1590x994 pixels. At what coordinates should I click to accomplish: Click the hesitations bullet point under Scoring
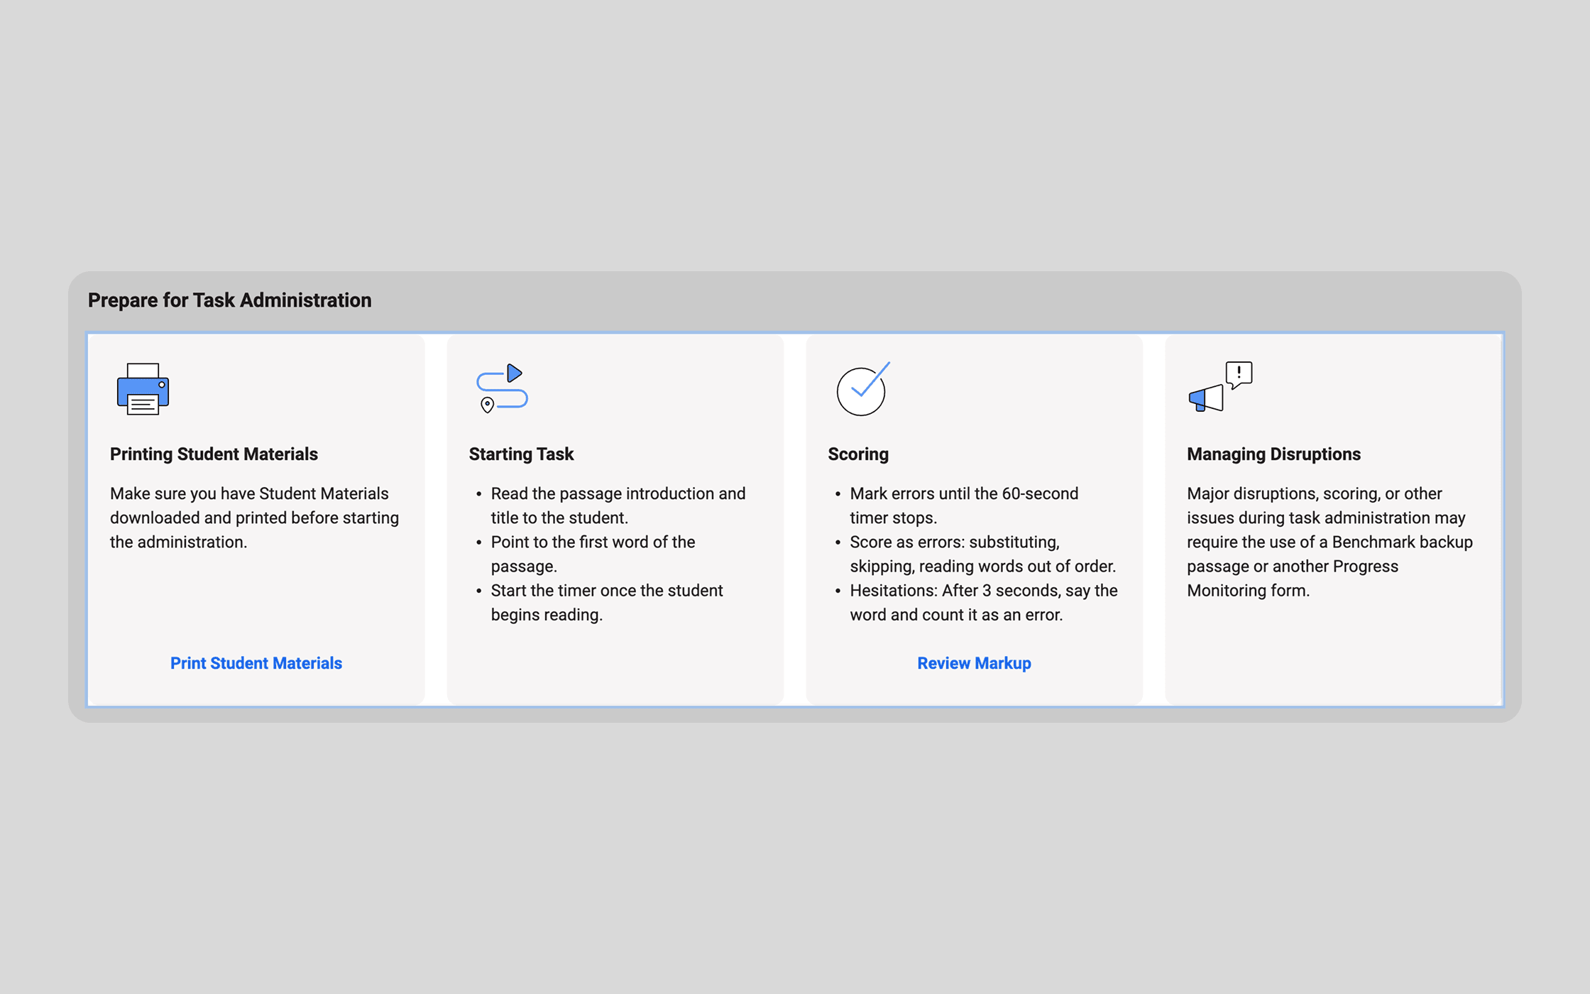tap(983, 602)
